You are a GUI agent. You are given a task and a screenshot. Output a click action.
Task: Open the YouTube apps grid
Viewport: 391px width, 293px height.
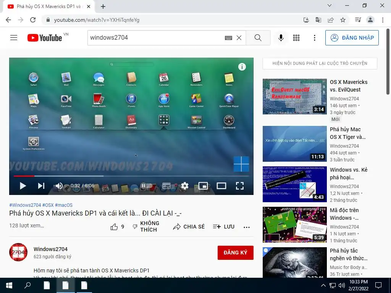[296, 38]
